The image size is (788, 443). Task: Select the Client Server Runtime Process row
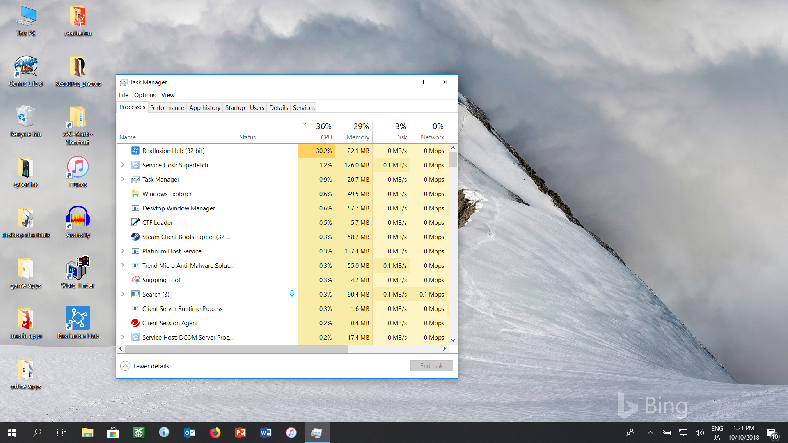(282, 308)
